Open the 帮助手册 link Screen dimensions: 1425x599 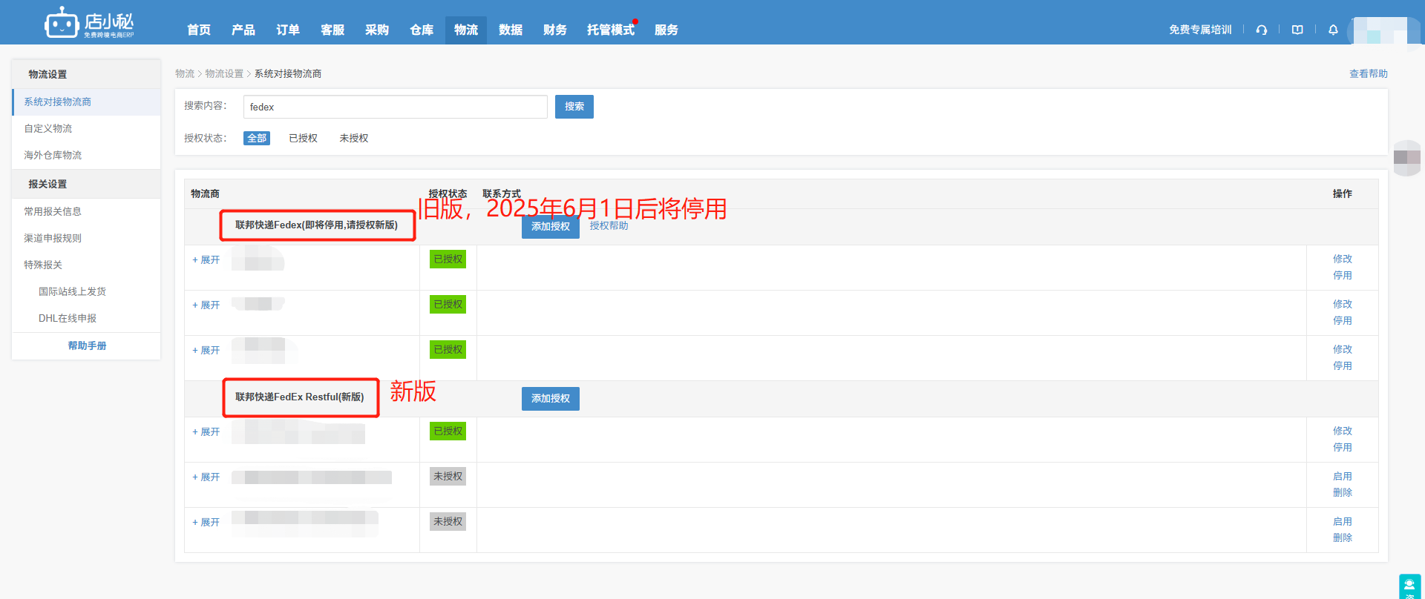point(87,346)
